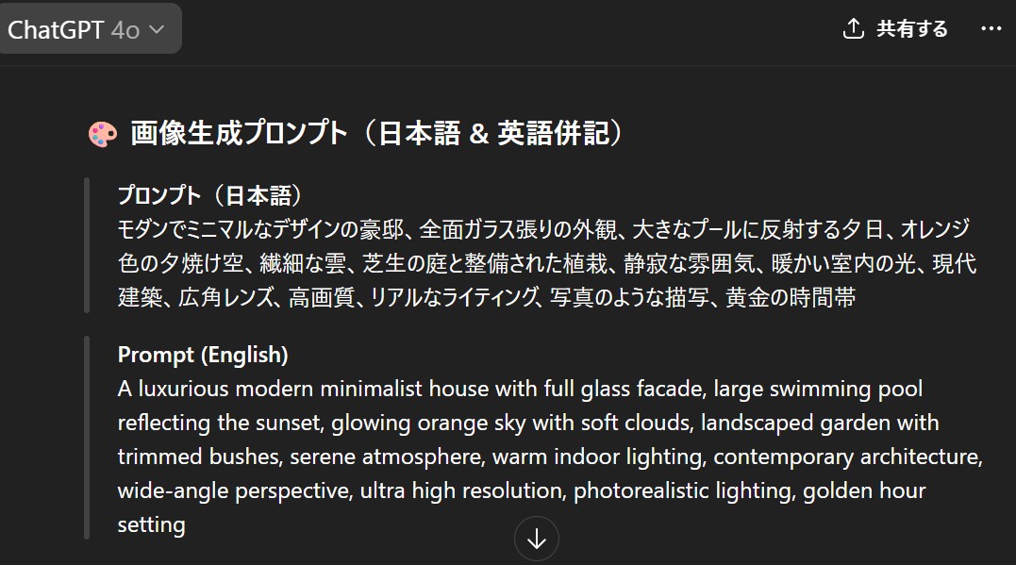Click the Japanese prompt line starting モダンでミニマルな
This screenshot has height=565, width=1016.
pos(543,229)
